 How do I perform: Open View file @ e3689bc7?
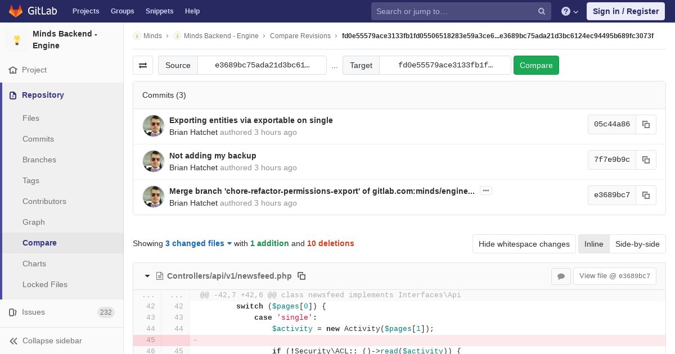(614, 276)
